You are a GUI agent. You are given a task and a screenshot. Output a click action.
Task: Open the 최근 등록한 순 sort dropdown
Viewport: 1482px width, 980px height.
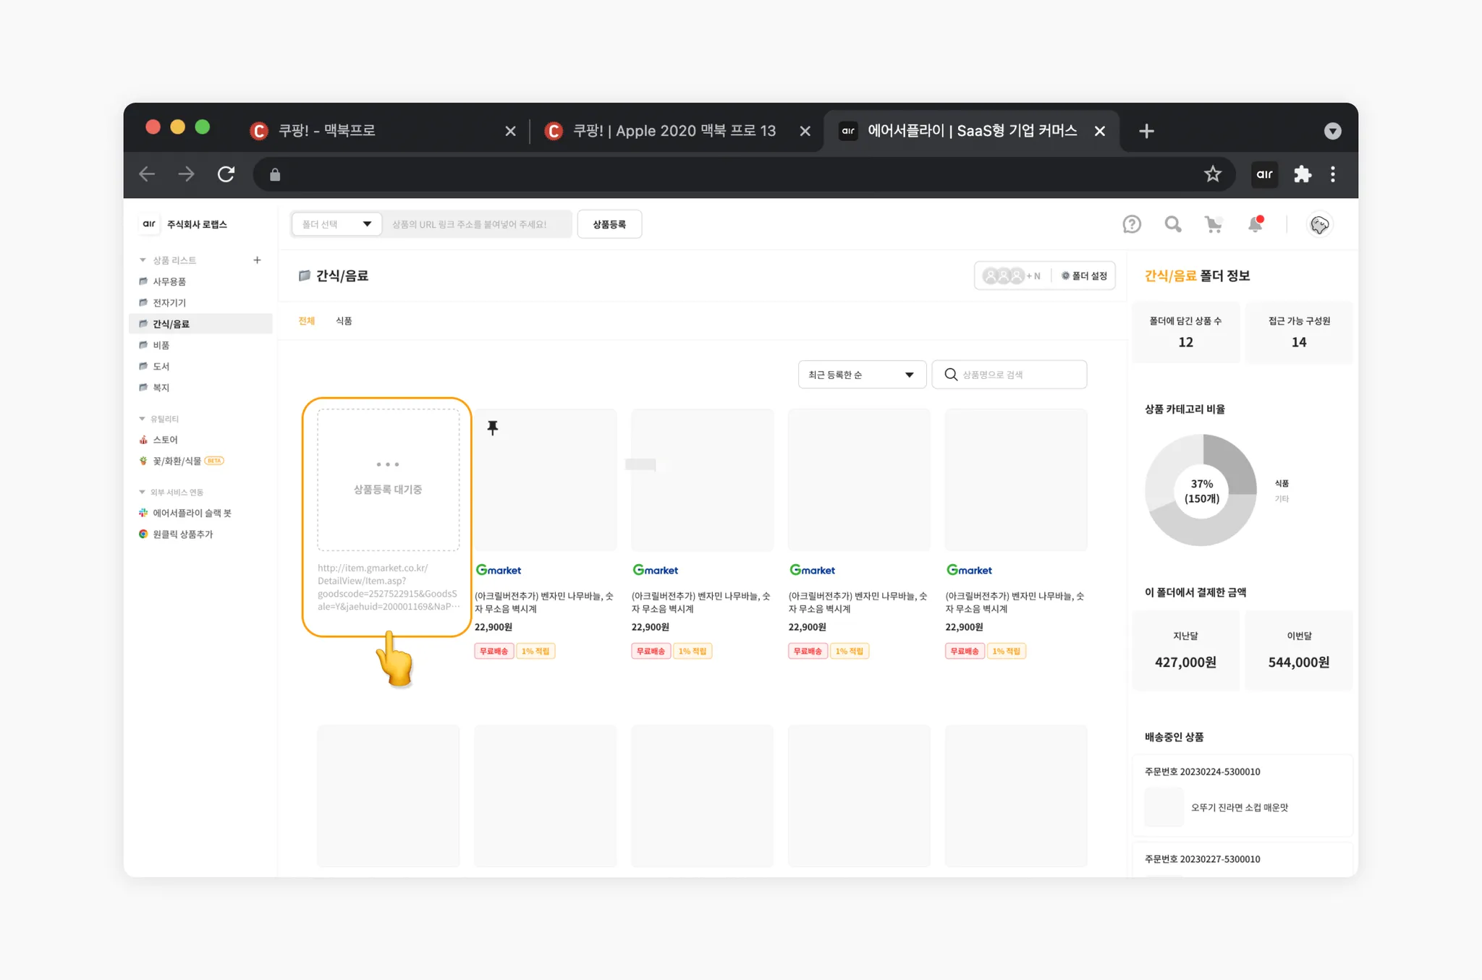pos(861,375)
